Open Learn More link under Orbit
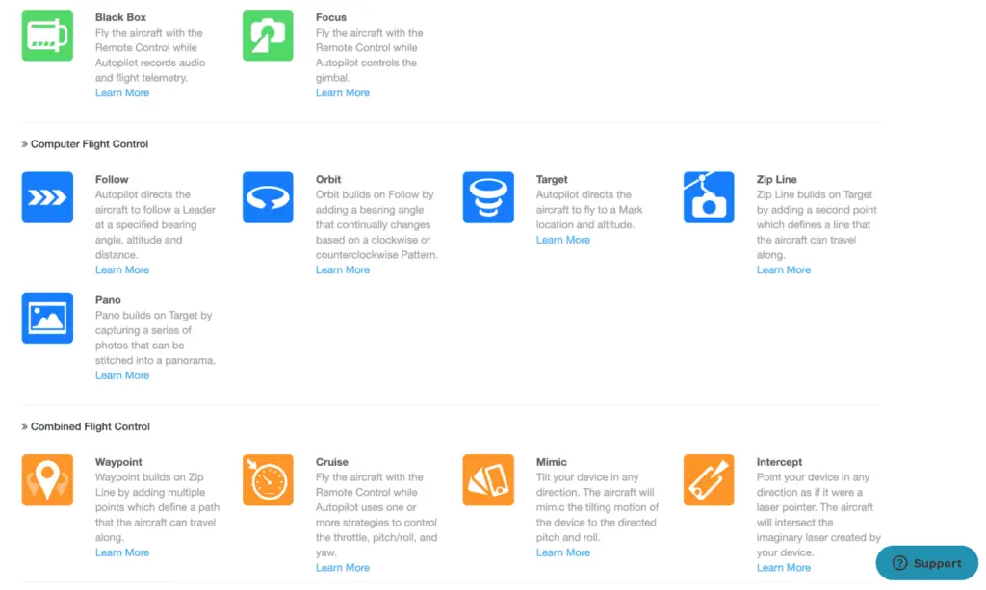This screenshot has width=986, height=590. 343,270
